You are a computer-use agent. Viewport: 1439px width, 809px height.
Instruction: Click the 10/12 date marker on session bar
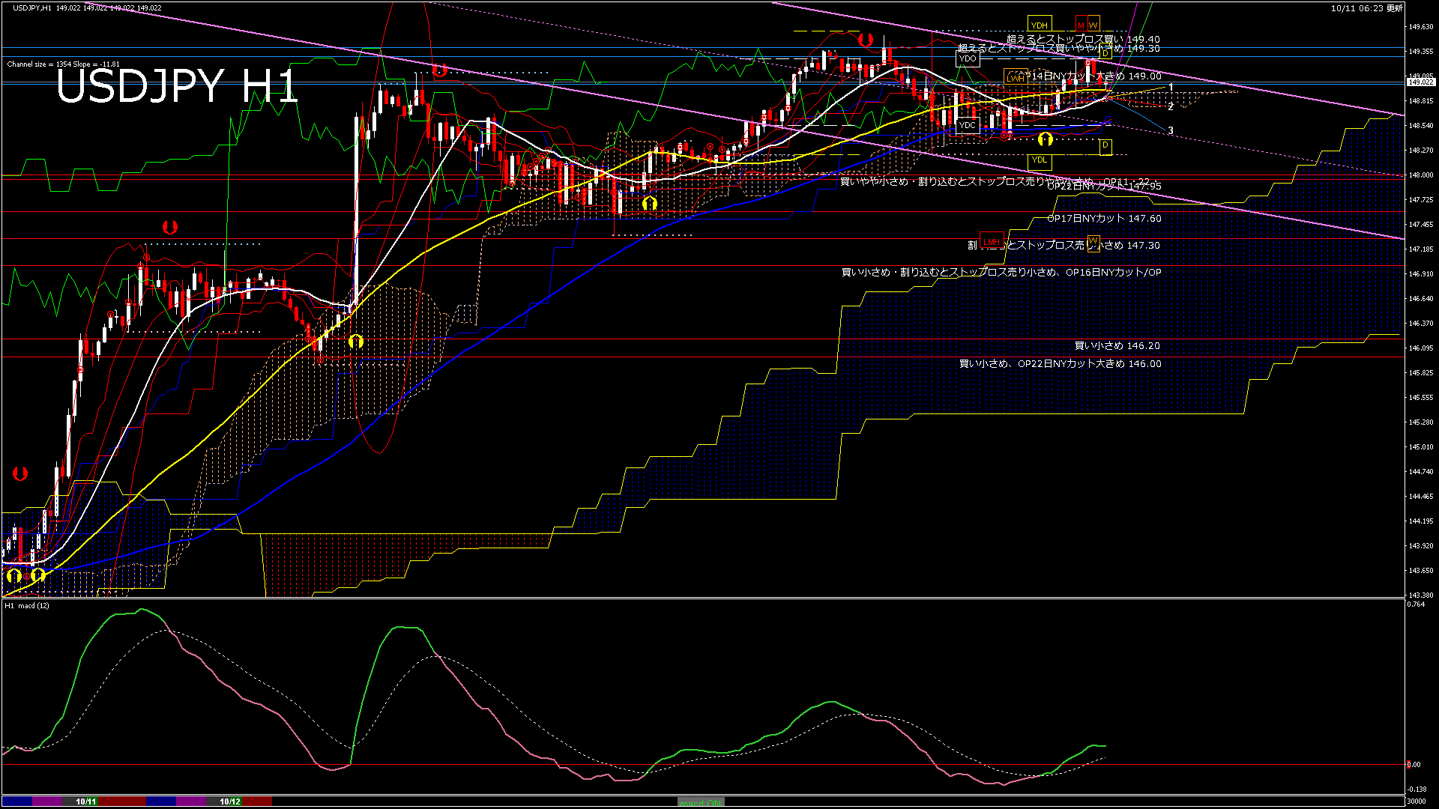(x=230, y=802)
